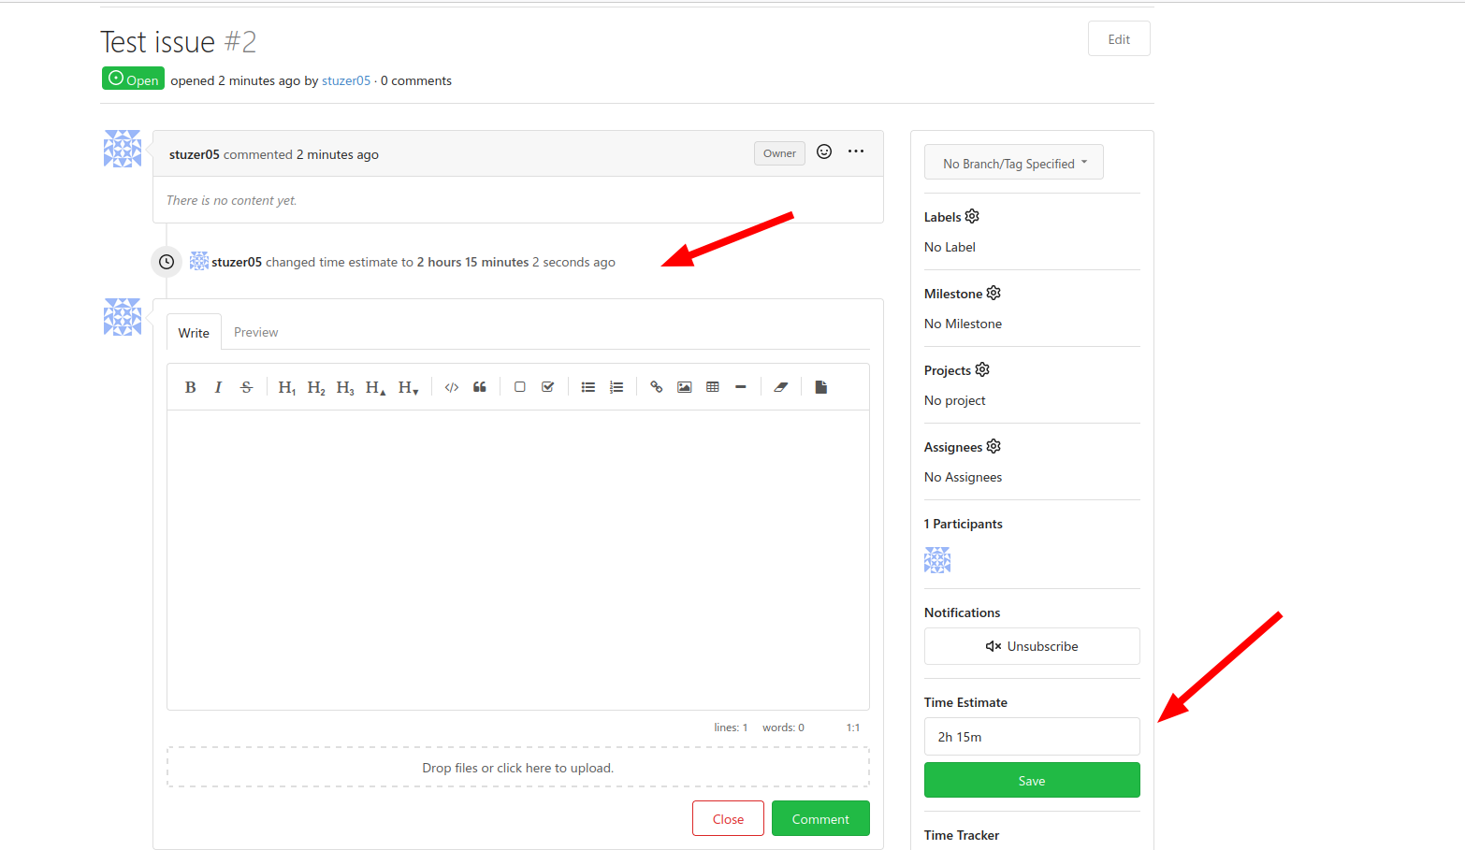Click the Edit issue title button
This screenshot has height=850, width=1465.
(1119, 38)
